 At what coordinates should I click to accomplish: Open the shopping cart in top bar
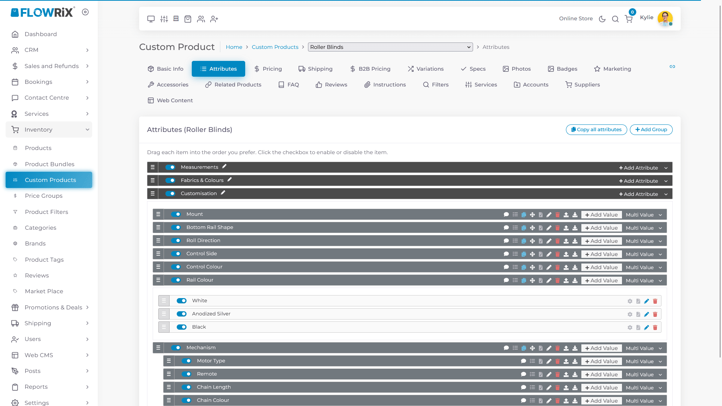[629, 19]
